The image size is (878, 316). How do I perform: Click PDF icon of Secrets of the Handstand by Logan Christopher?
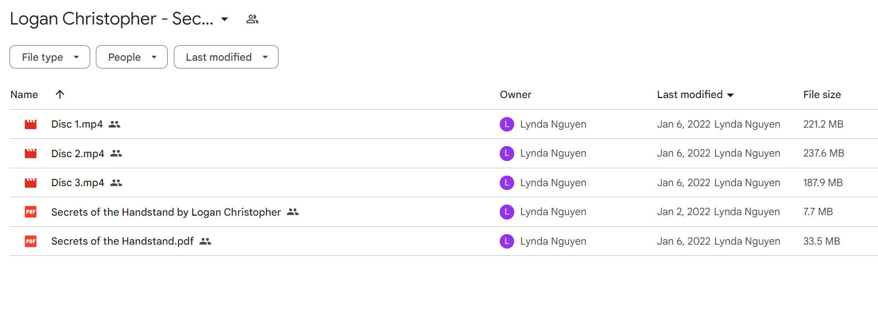click(x=31, y=212)
